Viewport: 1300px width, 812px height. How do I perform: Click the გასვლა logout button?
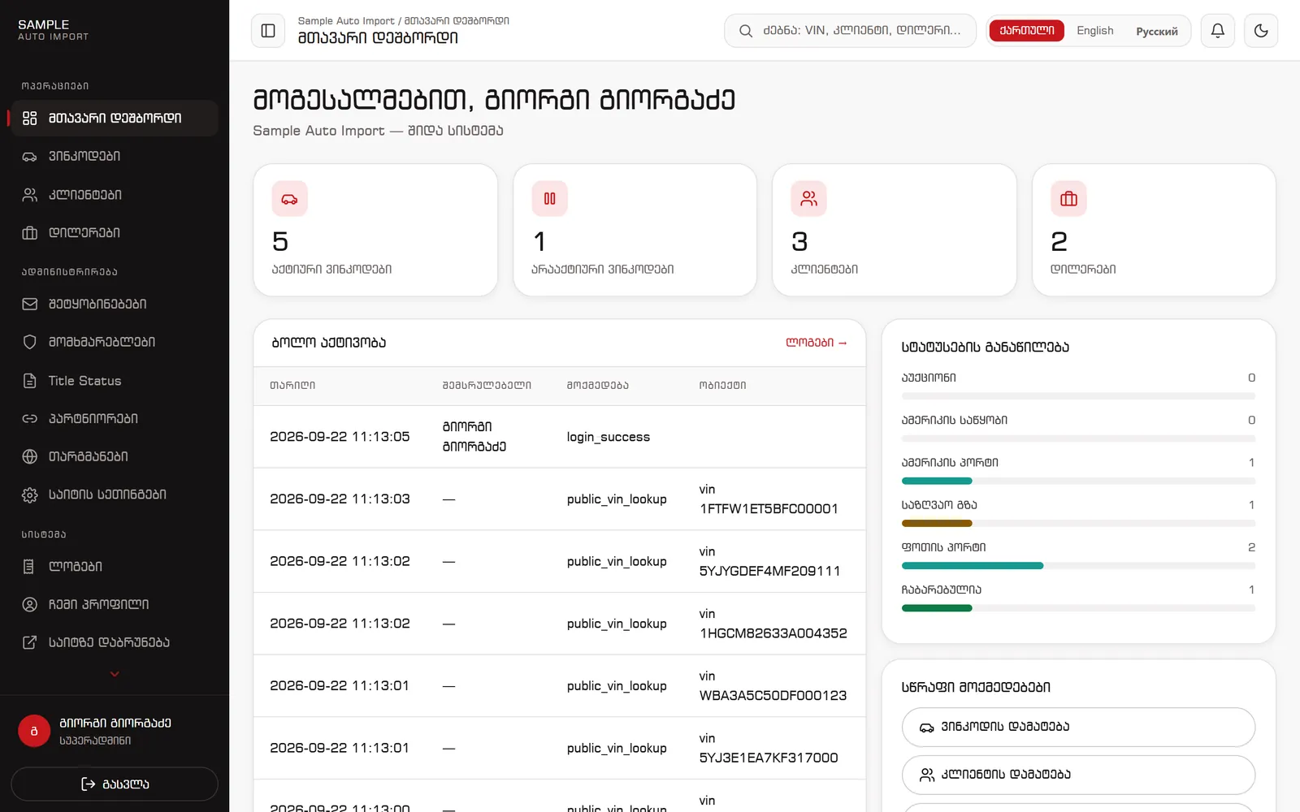pos(115,784)
